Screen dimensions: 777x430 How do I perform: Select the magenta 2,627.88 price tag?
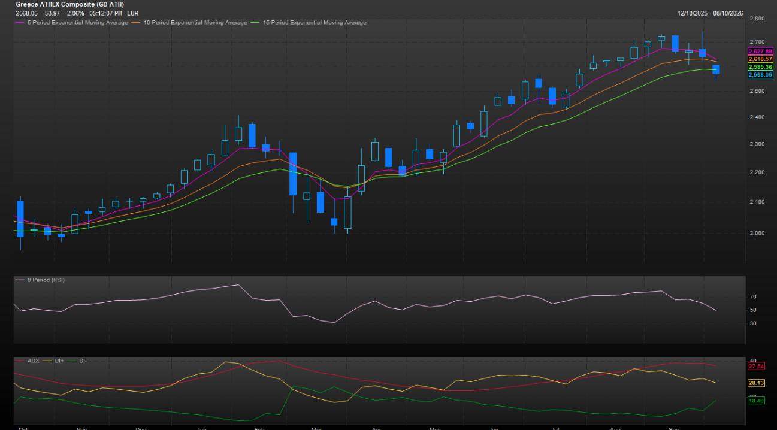[x=761, y=52]
